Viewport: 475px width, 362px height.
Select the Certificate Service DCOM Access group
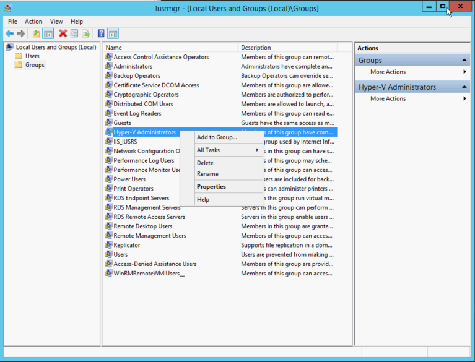[x=156, y=85]
